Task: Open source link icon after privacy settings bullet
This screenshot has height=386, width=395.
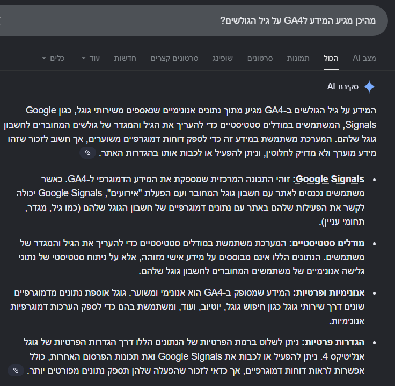Action: click(16, 370)
